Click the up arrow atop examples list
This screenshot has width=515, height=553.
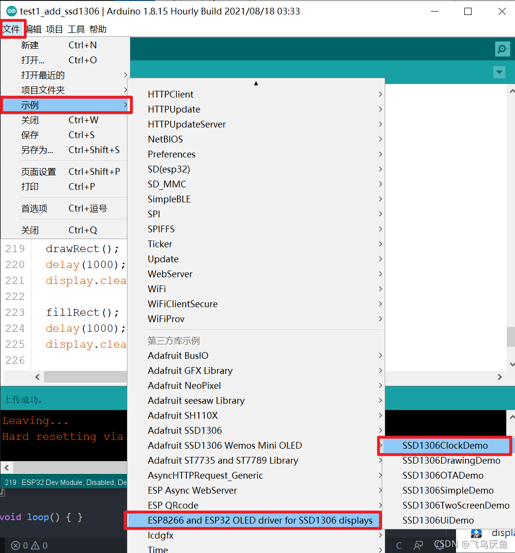pyautogui.click(x=256, y=83)
